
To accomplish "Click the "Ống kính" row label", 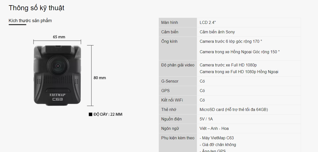I will [x=169, y=42].
